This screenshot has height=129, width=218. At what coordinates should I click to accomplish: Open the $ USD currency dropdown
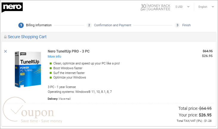(x=182, y=7)
